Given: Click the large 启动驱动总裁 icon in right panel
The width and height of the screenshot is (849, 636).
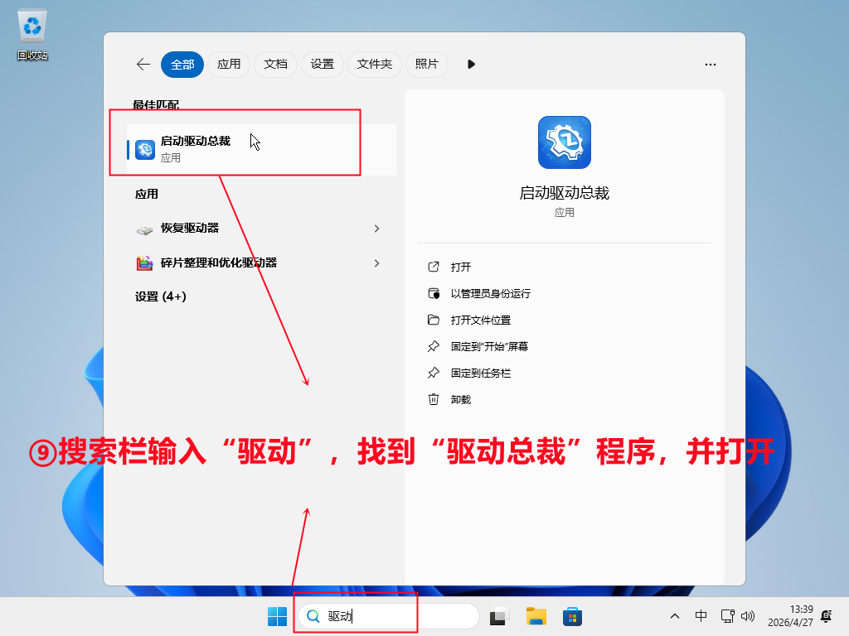Looking at the screenshot, I should [x=564, y=142].
